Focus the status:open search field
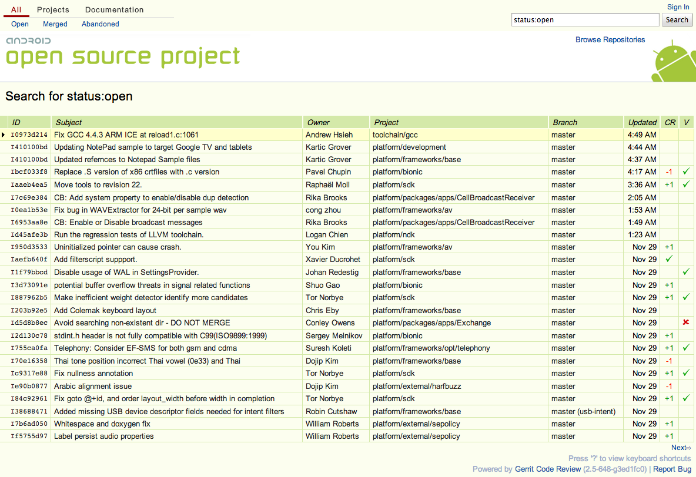Screen dimensions: 696x477 [585, 20]
